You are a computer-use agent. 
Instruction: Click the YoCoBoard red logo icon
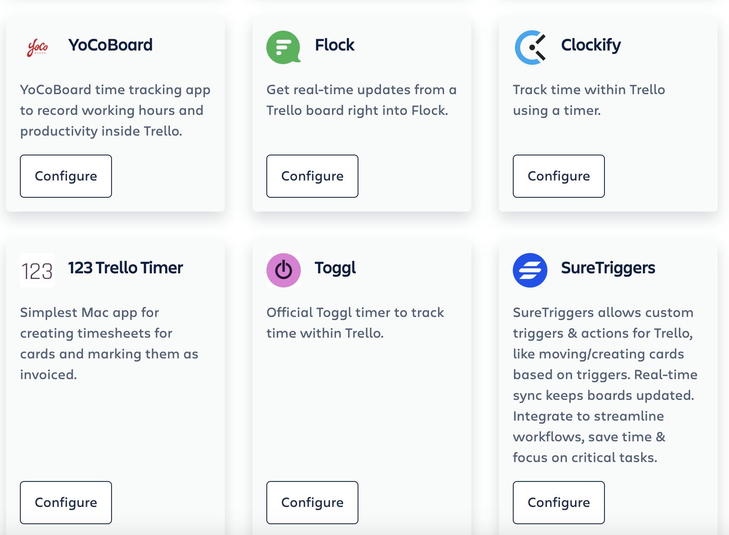pyautogui.click(x=38, y=47)
